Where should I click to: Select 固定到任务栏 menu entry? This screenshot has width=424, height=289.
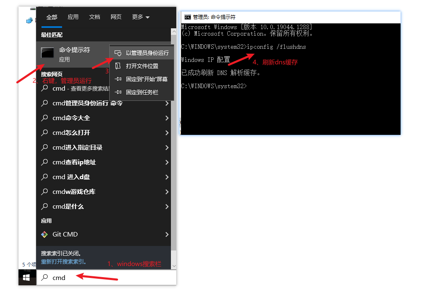click(142, 92)
